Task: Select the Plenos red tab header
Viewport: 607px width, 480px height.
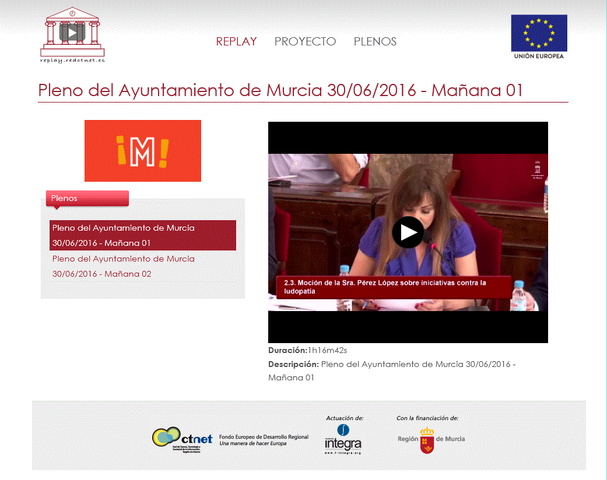Action: tap(87, 198)
